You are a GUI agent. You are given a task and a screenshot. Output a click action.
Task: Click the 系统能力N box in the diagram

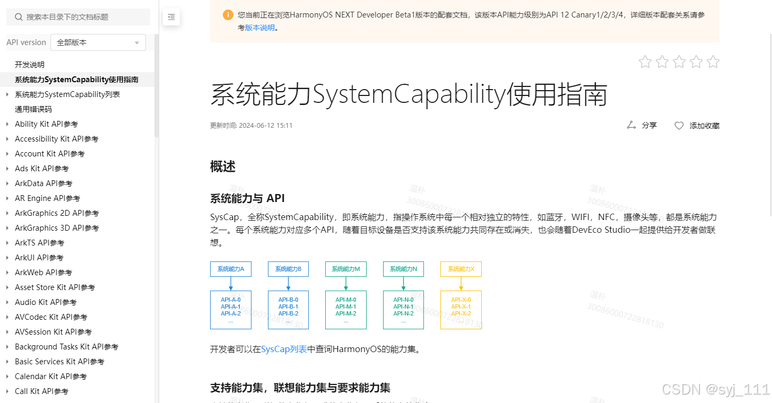(403, 269)
